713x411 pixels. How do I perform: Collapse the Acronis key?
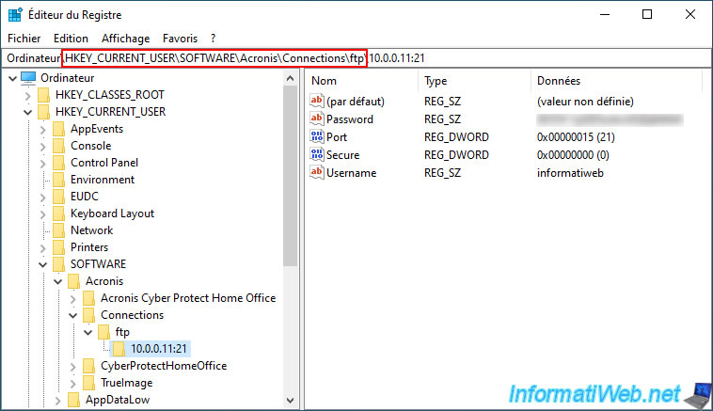click(x=57, y=281)
